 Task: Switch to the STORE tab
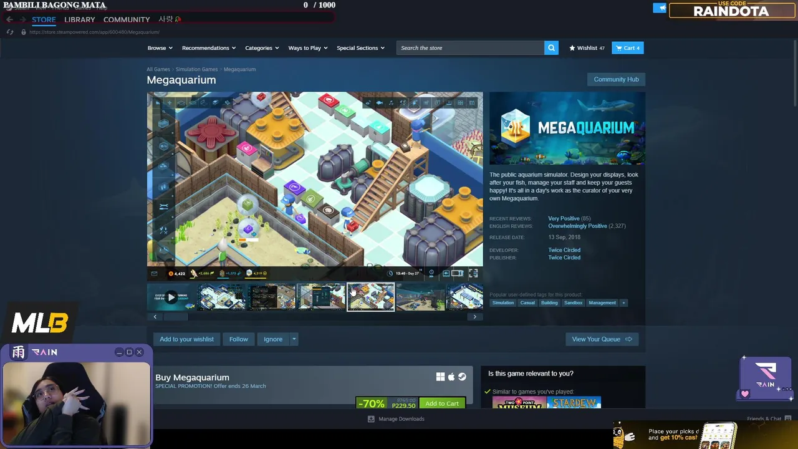click(x=44, y=19)
